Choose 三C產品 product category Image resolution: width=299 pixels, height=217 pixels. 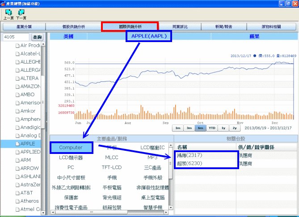point(152,168)
